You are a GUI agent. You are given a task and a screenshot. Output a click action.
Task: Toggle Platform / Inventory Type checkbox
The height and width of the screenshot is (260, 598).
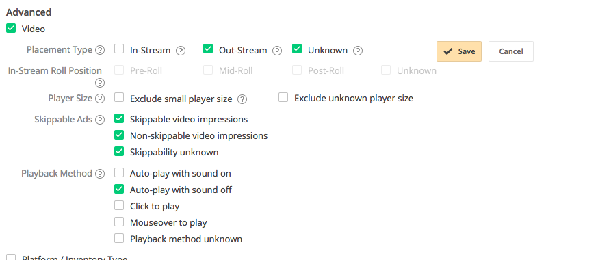[11, 257]
